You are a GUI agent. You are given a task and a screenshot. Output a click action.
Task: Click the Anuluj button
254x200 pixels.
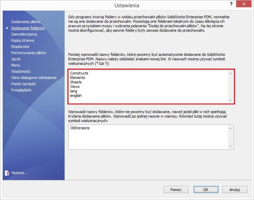pos(234,190)
